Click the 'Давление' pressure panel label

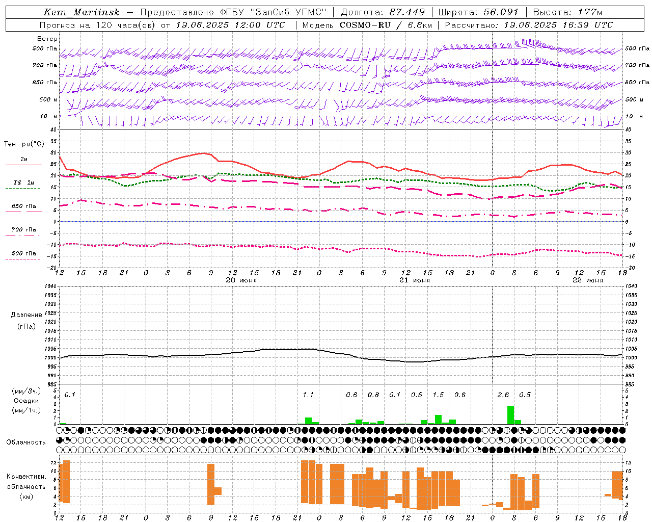point(26,315)
